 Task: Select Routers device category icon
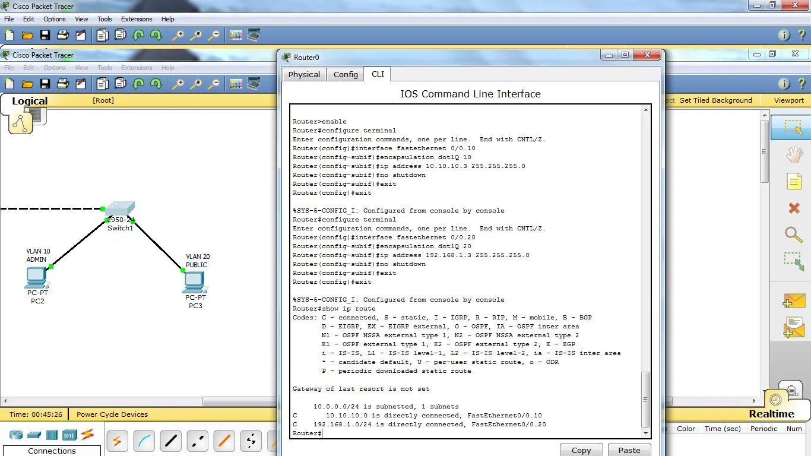15,435
